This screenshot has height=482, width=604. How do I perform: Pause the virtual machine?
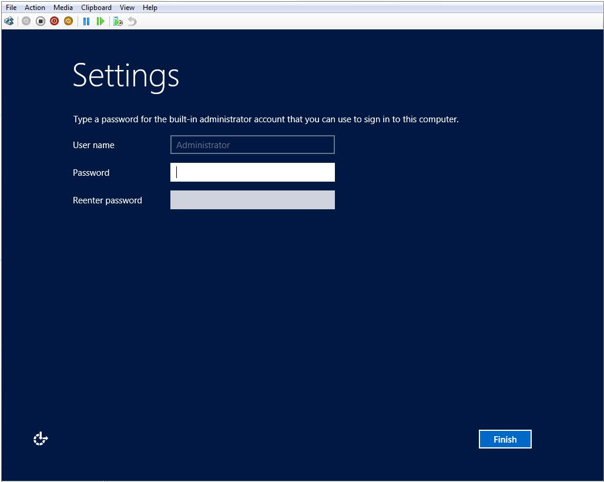coord(86,21)
